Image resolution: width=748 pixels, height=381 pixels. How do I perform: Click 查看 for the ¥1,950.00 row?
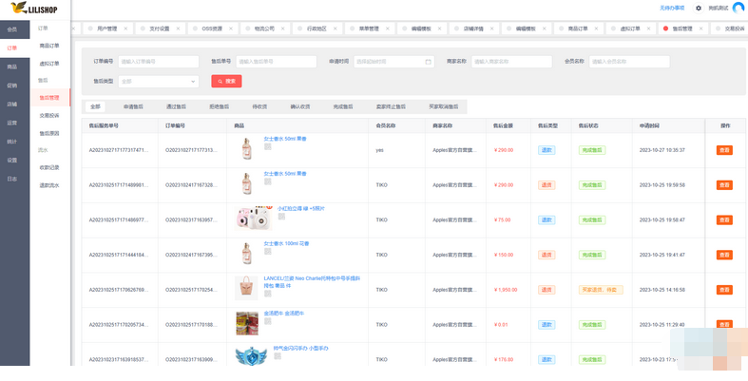tap(724, 290)
